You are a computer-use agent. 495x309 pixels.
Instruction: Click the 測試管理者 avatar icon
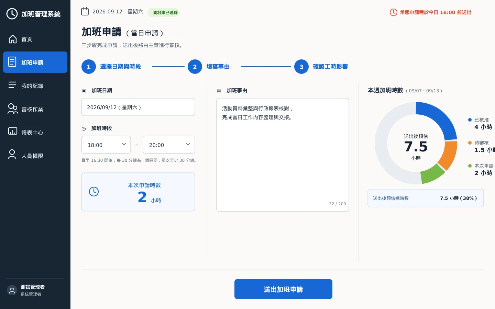click(12, 290)
